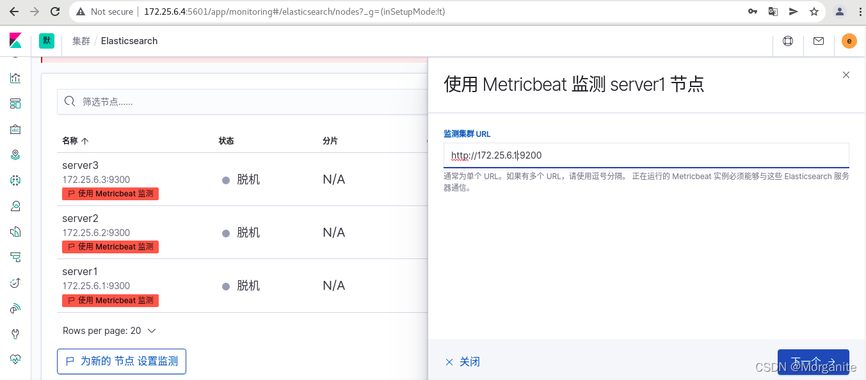866x380 pixels.
Task: Open the Canvas sidebar icon
Action: pyautogui.click(x=15, y=129)
